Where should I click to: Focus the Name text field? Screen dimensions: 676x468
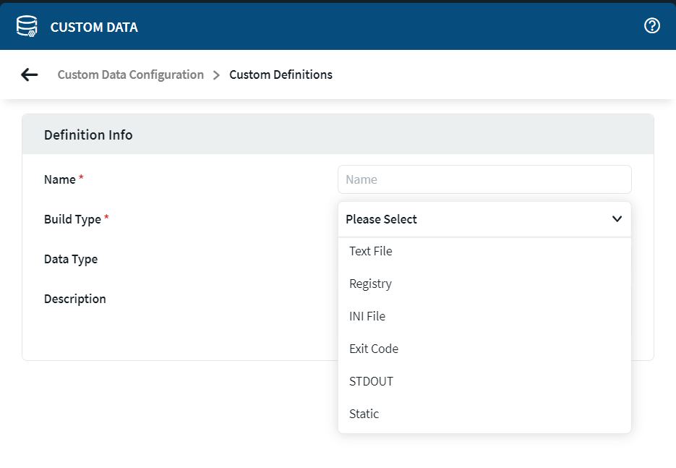484,179
